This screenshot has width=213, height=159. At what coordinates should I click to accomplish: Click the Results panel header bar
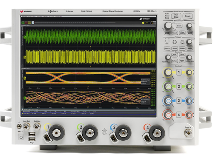click(89, 109)
